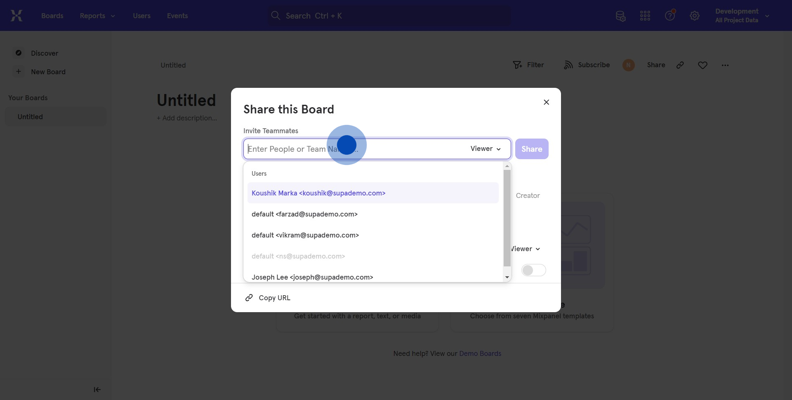
Task: Click the Mixpanel logo icon
Action: coord(16,16)
